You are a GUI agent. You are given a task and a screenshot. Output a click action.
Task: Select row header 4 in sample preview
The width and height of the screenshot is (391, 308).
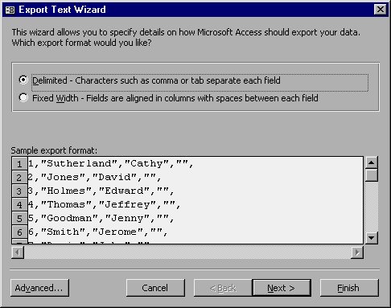[19, 205]
